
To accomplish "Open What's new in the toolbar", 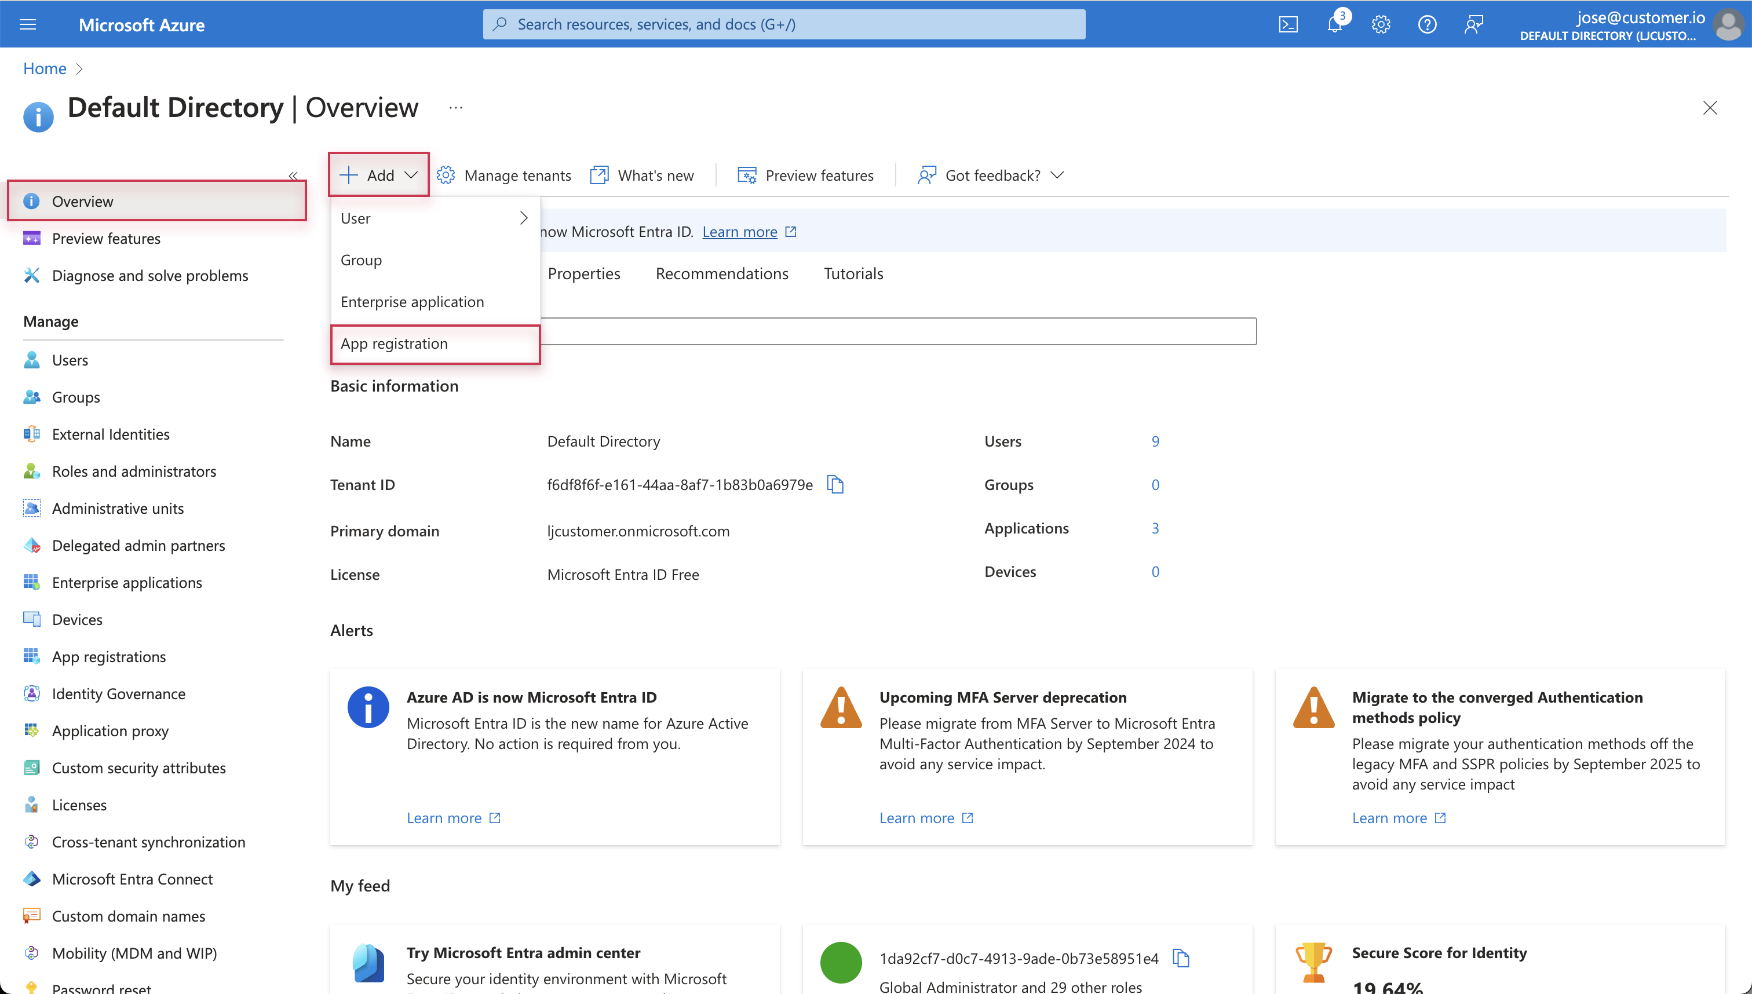I will [642, 175].
